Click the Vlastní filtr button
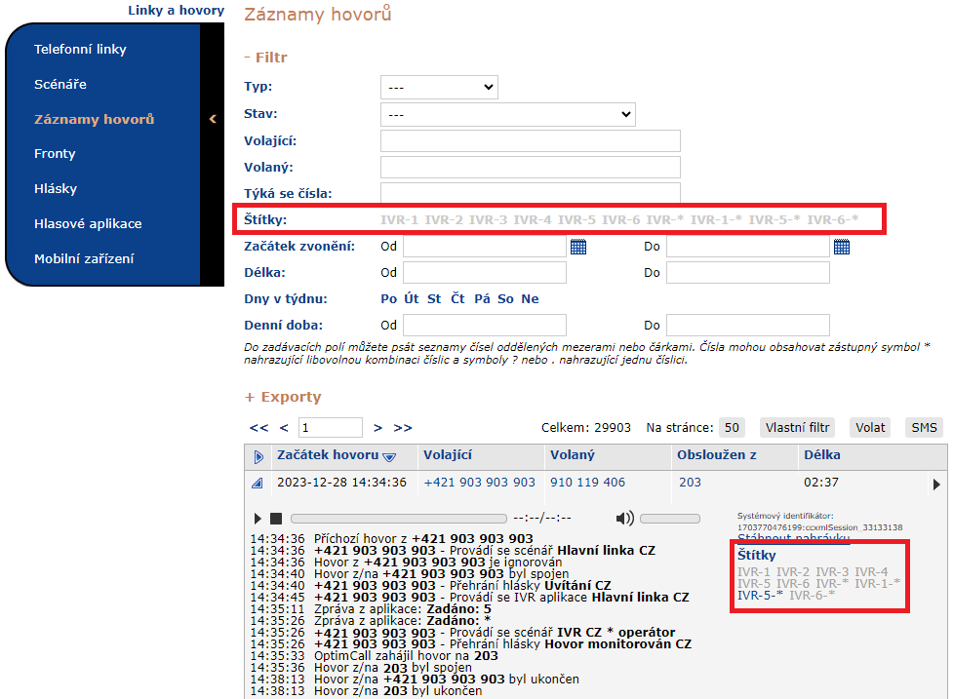This screenshot has height=699, width=953. [797, 427]
